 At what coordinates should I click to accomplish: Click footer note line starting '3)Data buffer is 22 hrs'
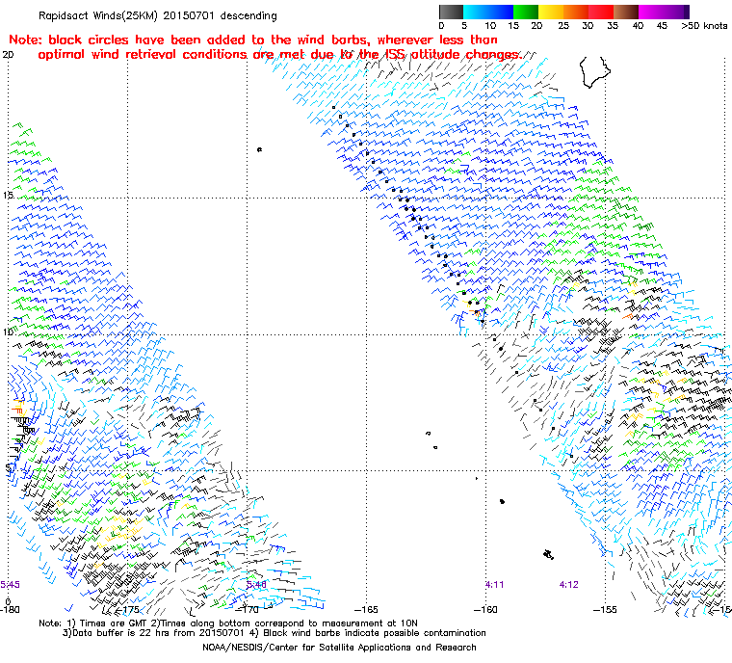[x=274, y=633]
